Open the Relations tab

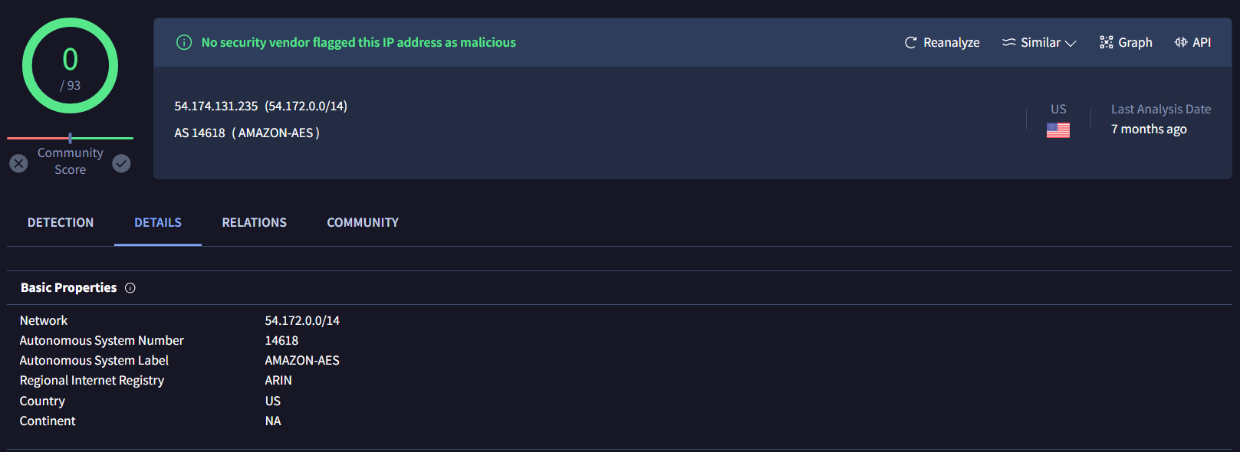click(254, 223)
